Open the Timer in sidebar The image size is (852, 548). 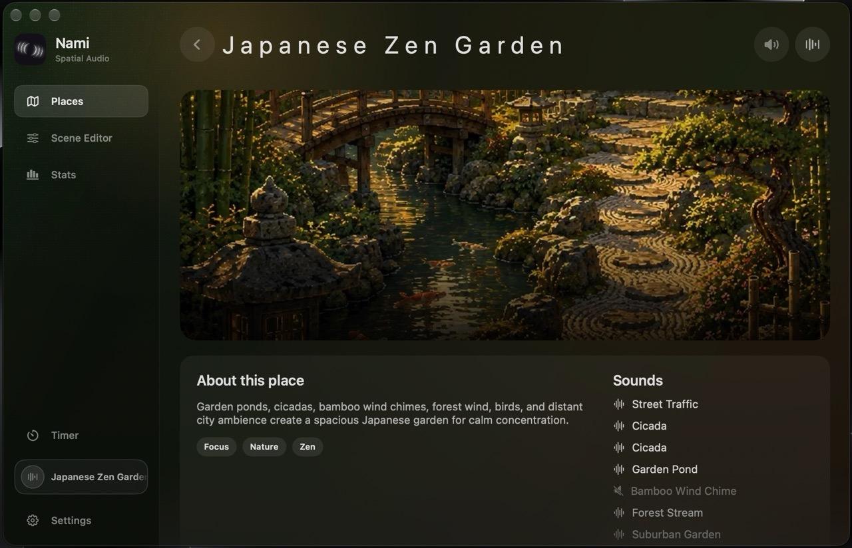(x=81, y=435)
